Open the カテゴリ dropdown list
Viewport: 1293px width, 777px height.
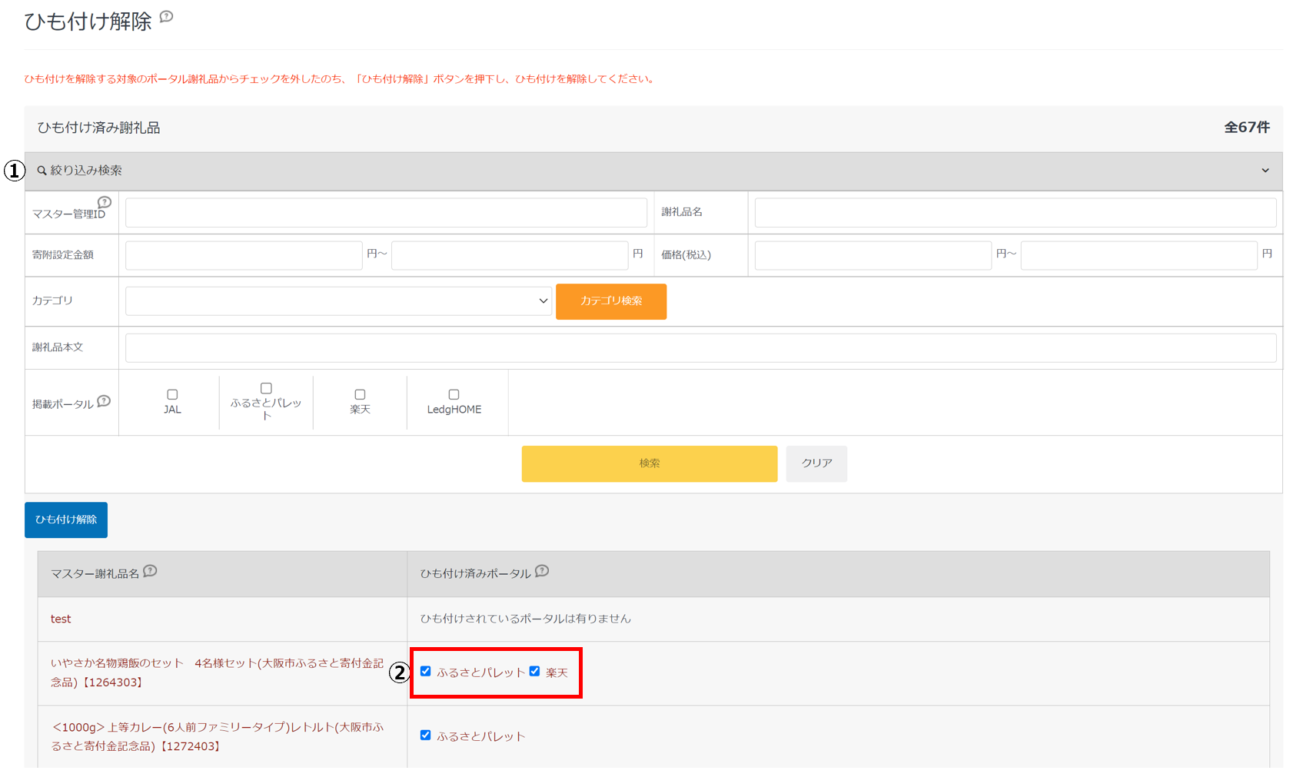pos(338,301)
